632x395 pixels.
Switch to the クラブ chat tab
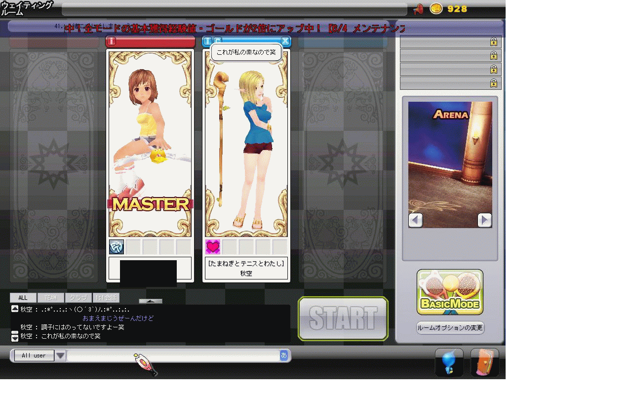pyautogui.click(x=78, y=298)
